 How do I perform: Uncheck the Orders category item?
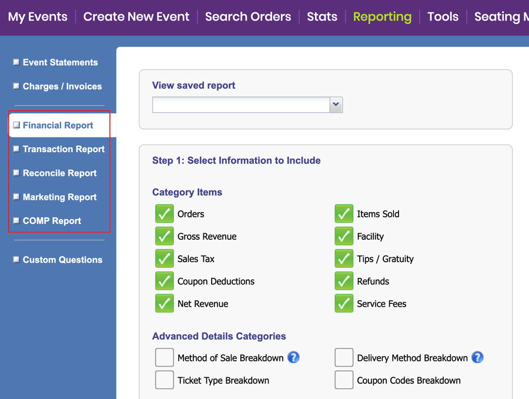[165, 213]
